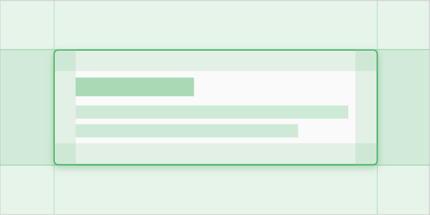Click the darker green margin right of card
The width and height of the screenshot is (430, 215).
pyautogui.click(x=403, y=107)
